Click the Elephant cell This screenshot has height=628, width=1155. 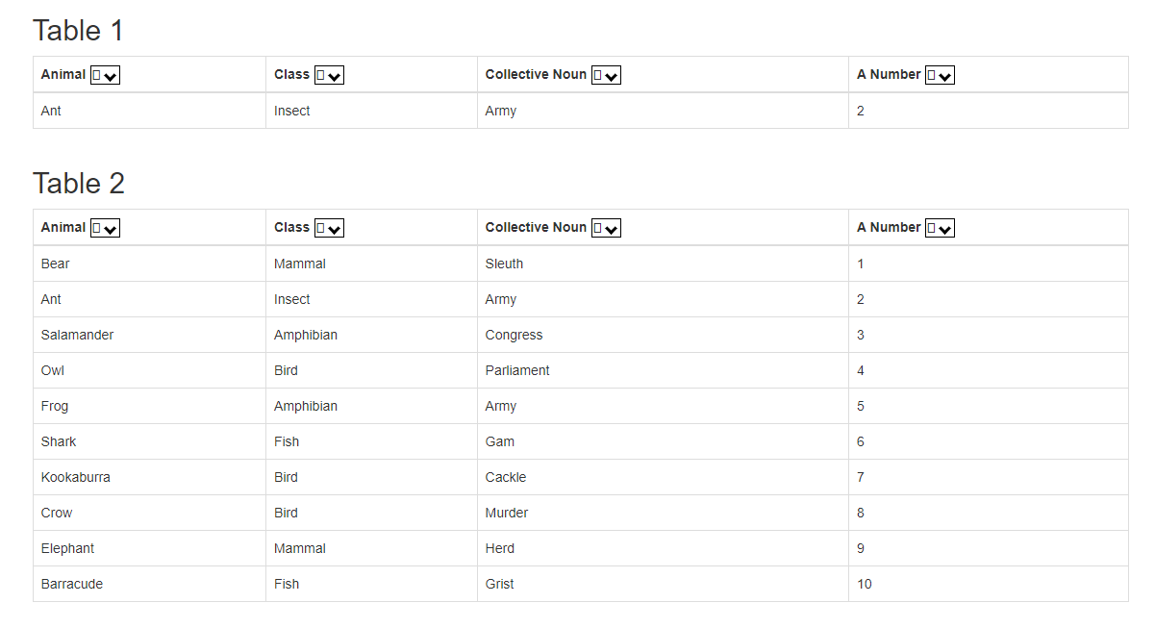(x=67, y=548)
